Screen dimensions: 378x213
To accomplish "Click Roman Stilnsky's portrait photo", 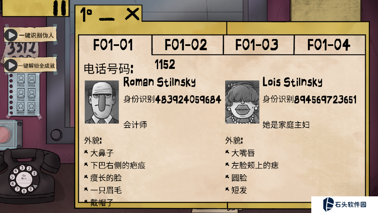I will 102,102.
